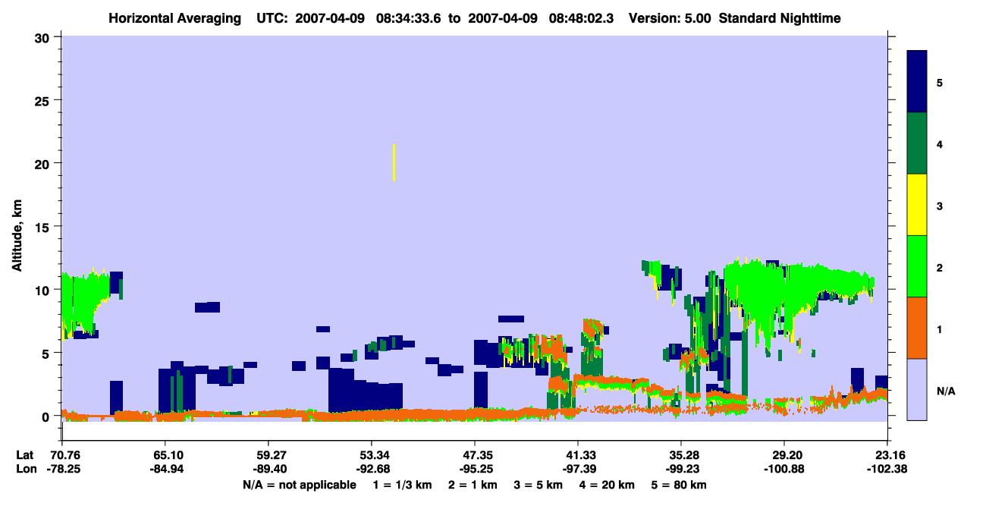Click the legend text '2 = 1 km'
This screenshot has width=986, height=506.
472,485
